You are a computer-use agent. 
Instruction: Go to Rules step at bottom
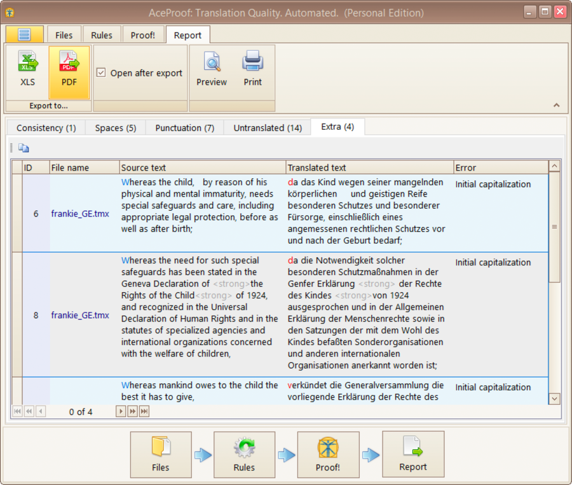245,454
